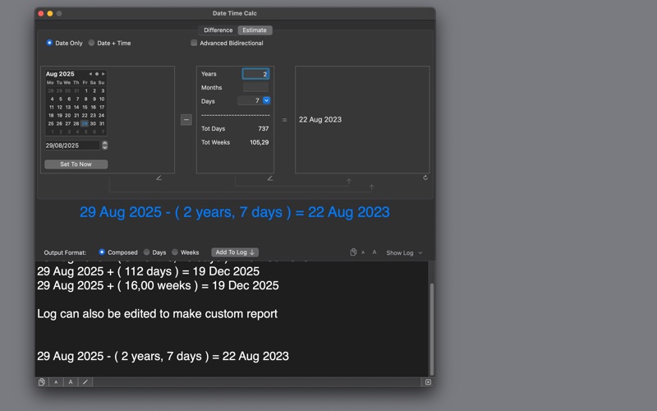Click the edit pencil below the duration panel

tap(270, 178)
